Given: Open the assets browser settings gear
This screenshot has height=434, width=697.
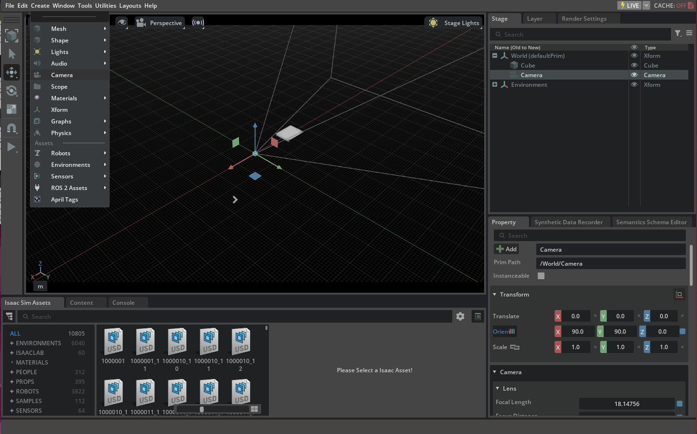Looking at the screenshot, I should click(x=460, y=316).
